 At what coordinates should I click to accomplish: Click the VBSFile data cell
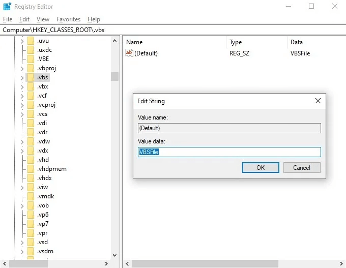(x=300, y=53)
